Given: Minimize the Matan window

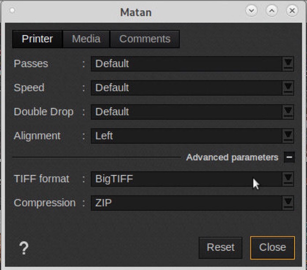Looking at the screenshot, I should coord(251,11).
